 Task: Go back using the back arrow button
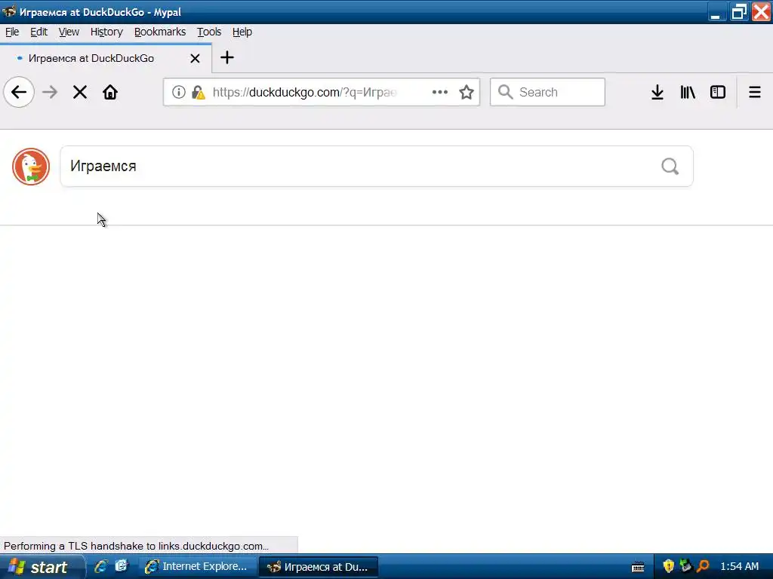(19, 92)
